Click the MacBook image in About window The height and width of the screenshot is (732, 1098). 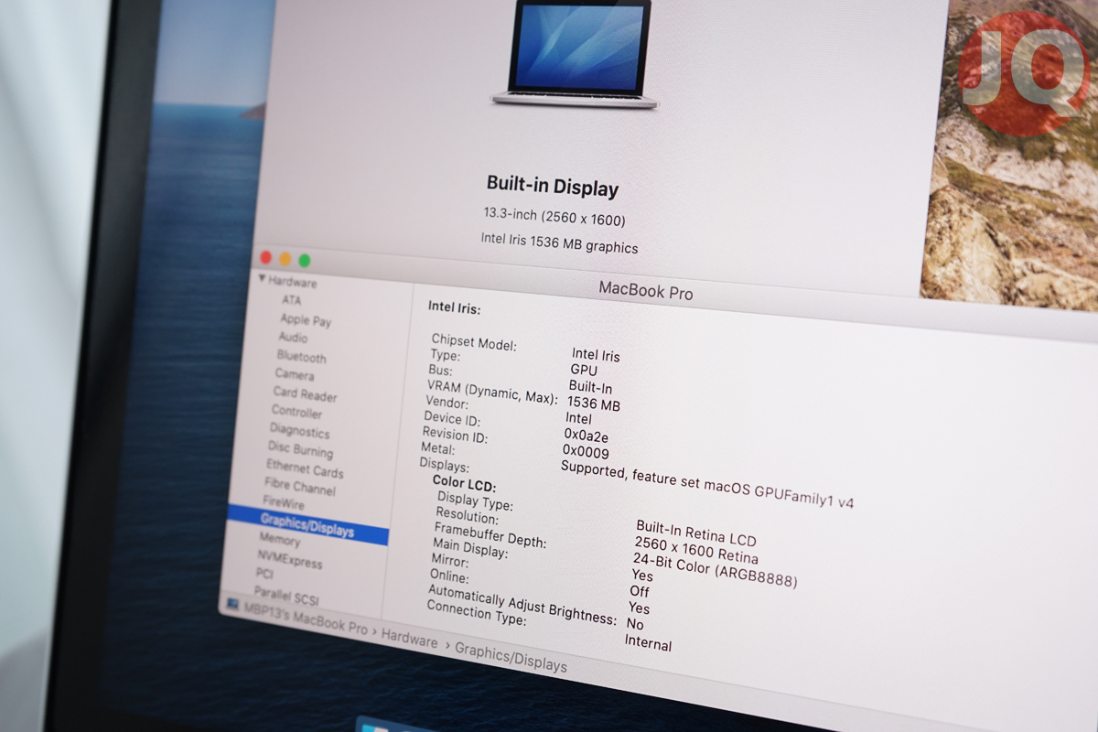point(574,54)
